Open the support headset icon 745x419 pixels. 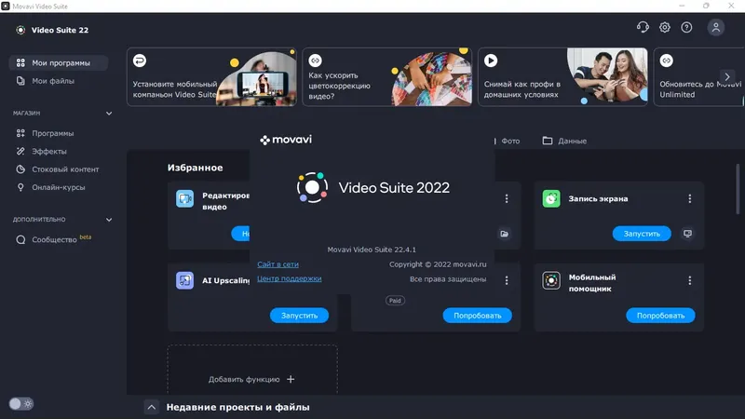pos(643,27)
